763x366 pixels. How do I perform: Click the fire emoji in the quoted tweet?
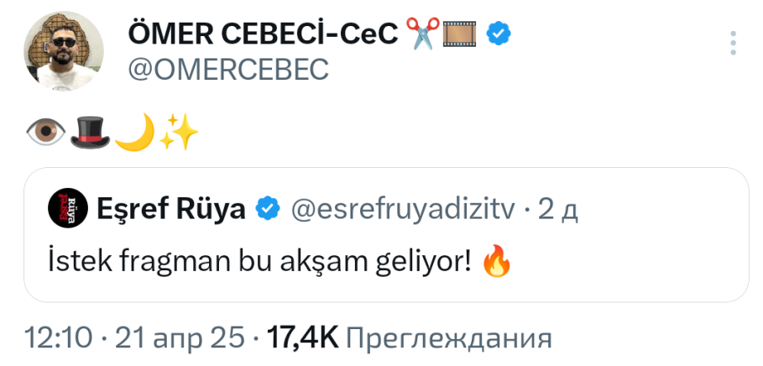498,264
